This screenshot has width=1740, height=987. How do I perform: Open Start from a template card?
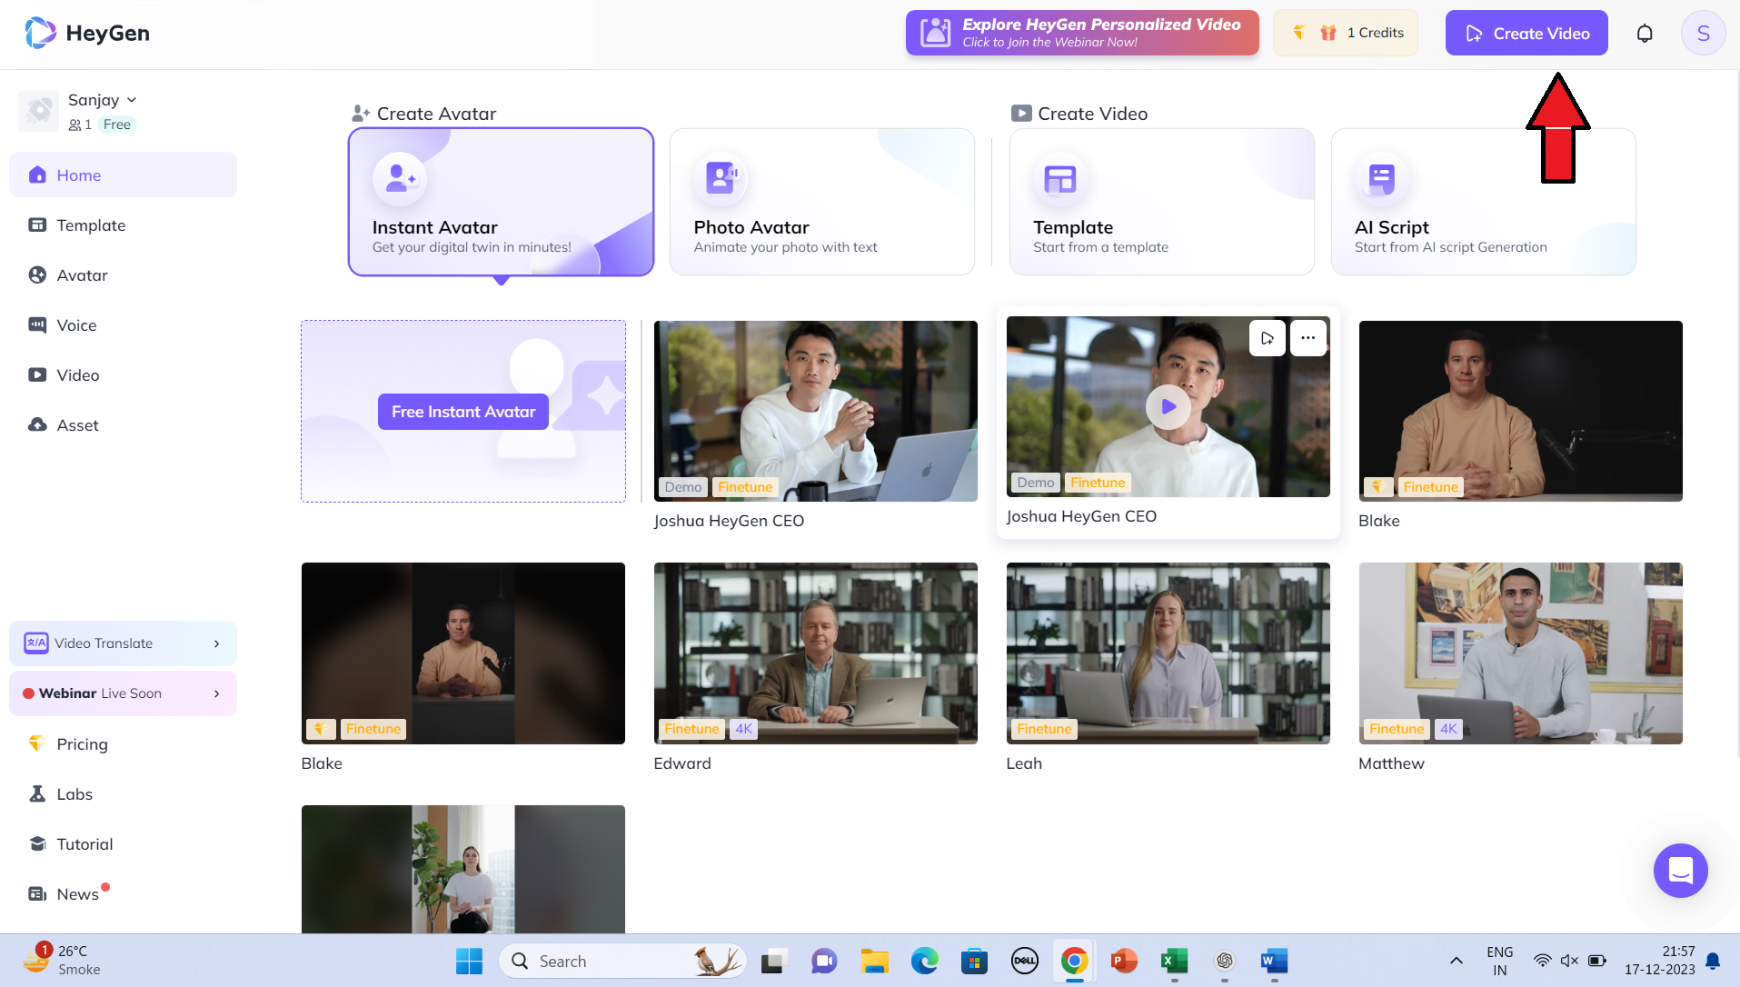point(1162,202)
